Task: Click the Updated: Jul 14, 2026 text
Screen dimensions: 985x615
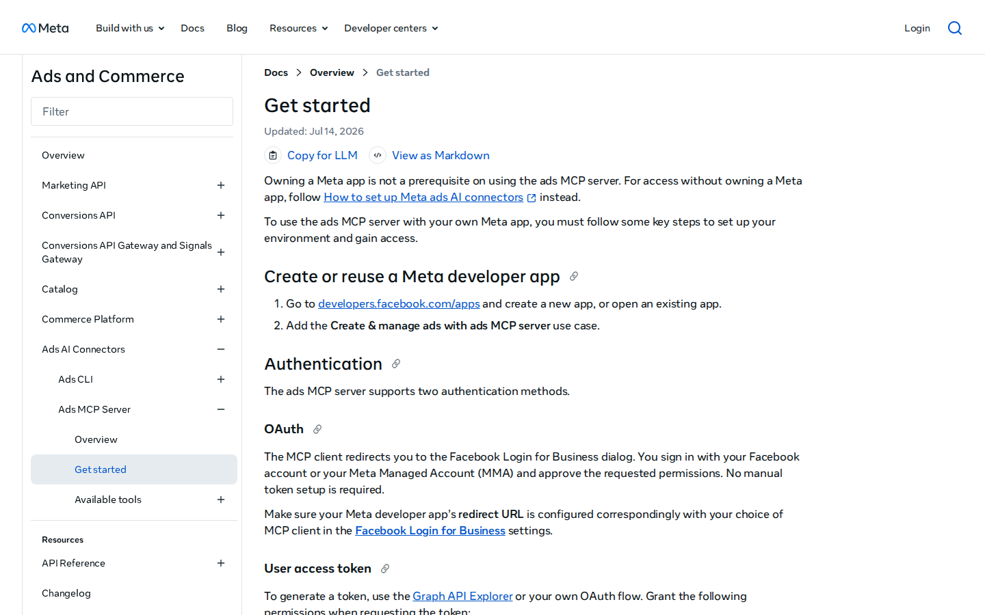Action: coord(314,131)
